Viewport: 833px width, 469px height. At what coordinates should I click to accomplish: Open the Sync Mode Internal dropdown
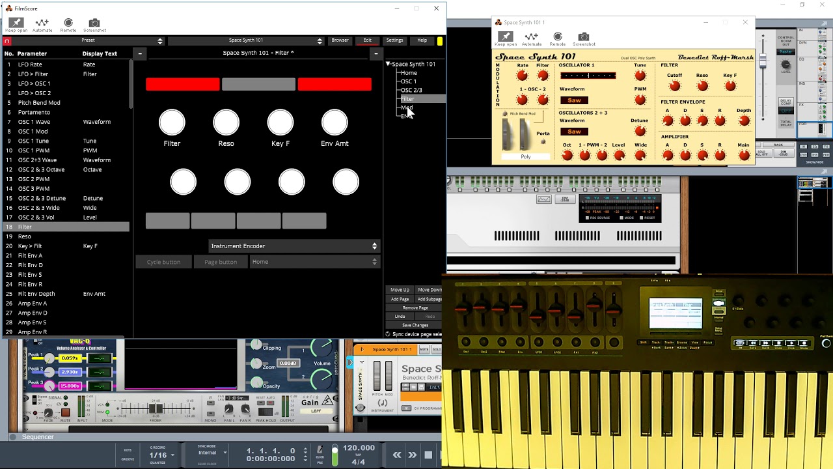tap(213, 453)
